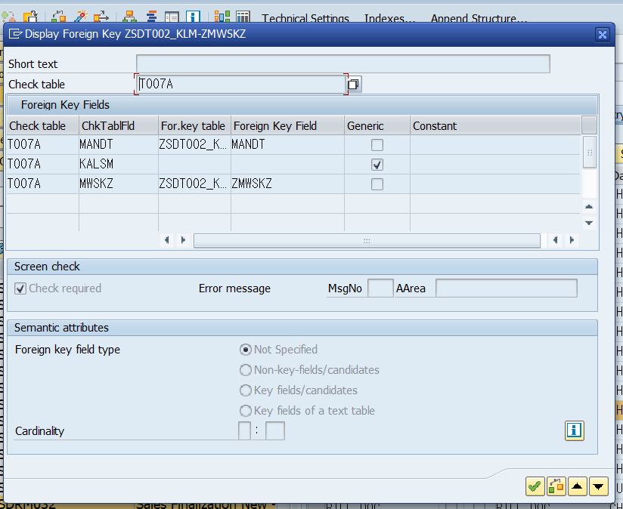Select the Key fields/candidates radio button
623x509 pixels.
tap(244, 390)
